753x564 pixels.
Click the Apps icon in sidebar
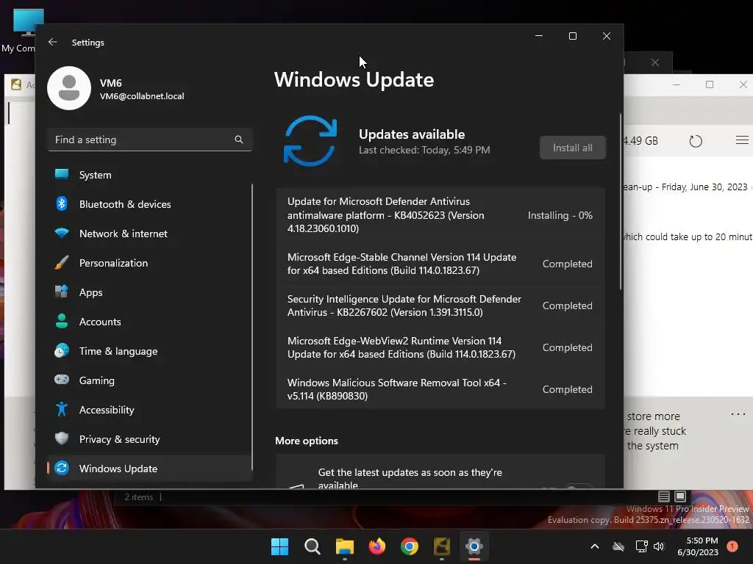pos(62,292)
